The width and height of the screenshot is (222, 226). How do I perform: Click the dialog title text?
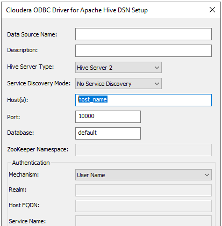point(77,10)
